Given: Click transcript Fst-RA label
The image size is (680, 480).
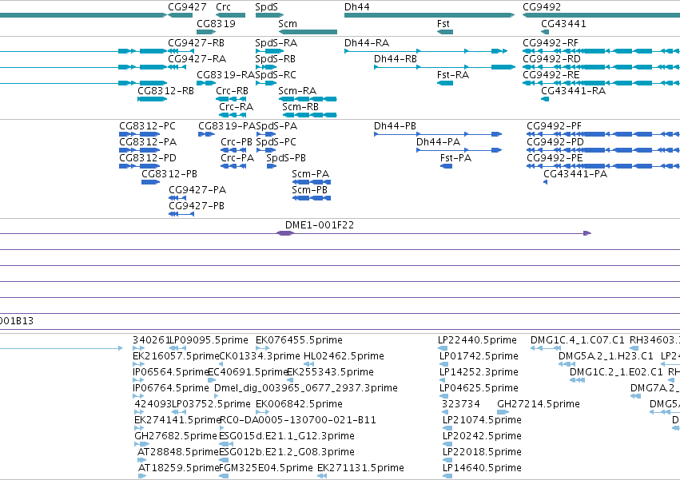Looking at the screenshot, I should 453,75.
